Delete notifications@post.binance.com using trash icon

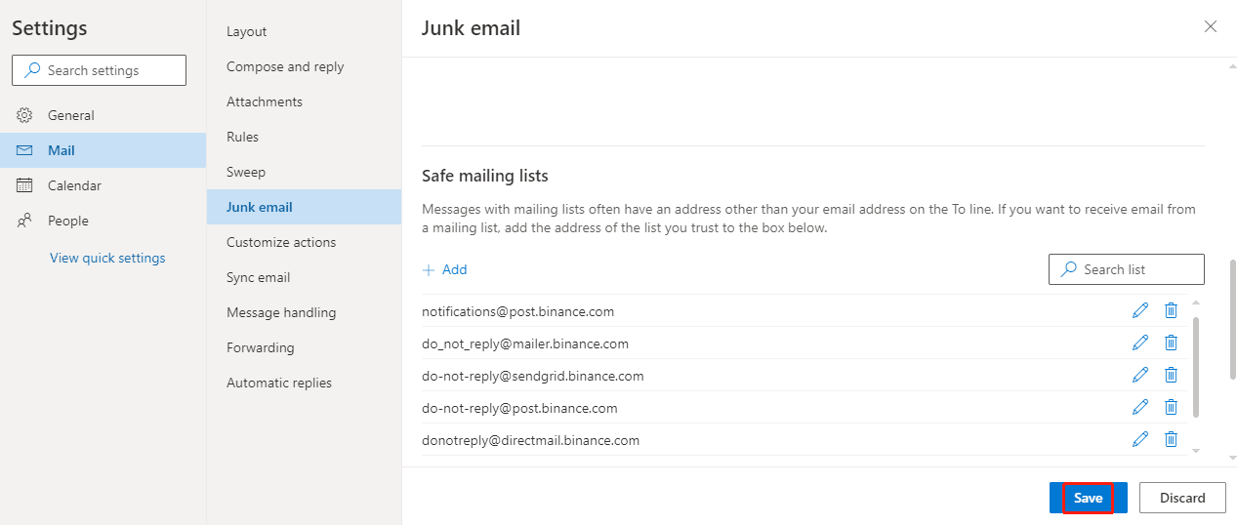(x=1171, y=311)
